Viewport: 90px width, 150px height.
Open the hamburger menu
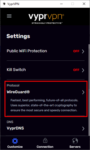click(9, 16)
